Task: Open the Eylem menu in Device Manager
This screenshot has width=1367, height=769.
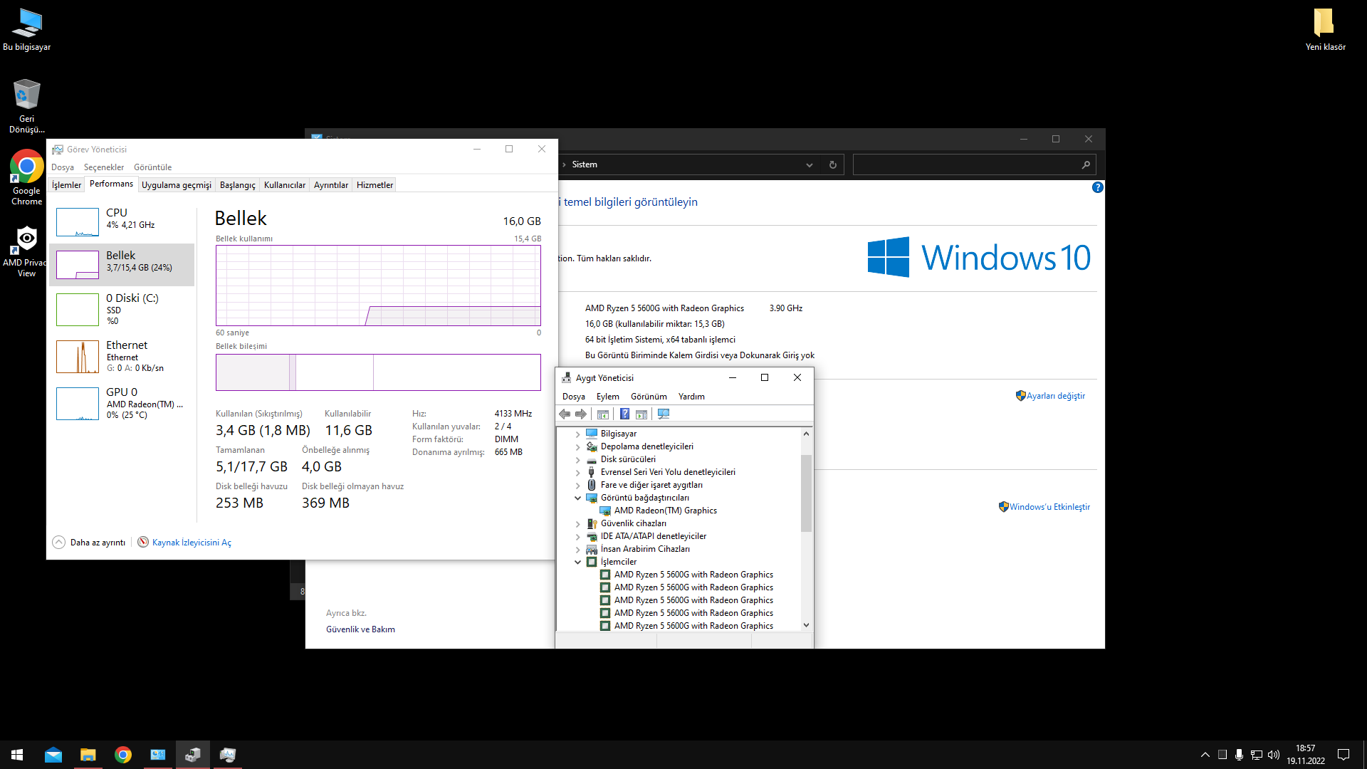Action: [x=607, y=397]
